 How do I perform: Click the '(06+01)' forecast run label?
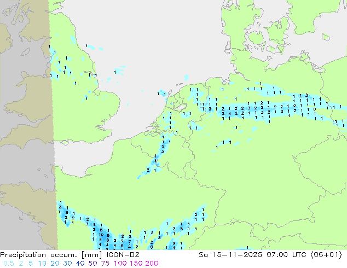(326, 255)
